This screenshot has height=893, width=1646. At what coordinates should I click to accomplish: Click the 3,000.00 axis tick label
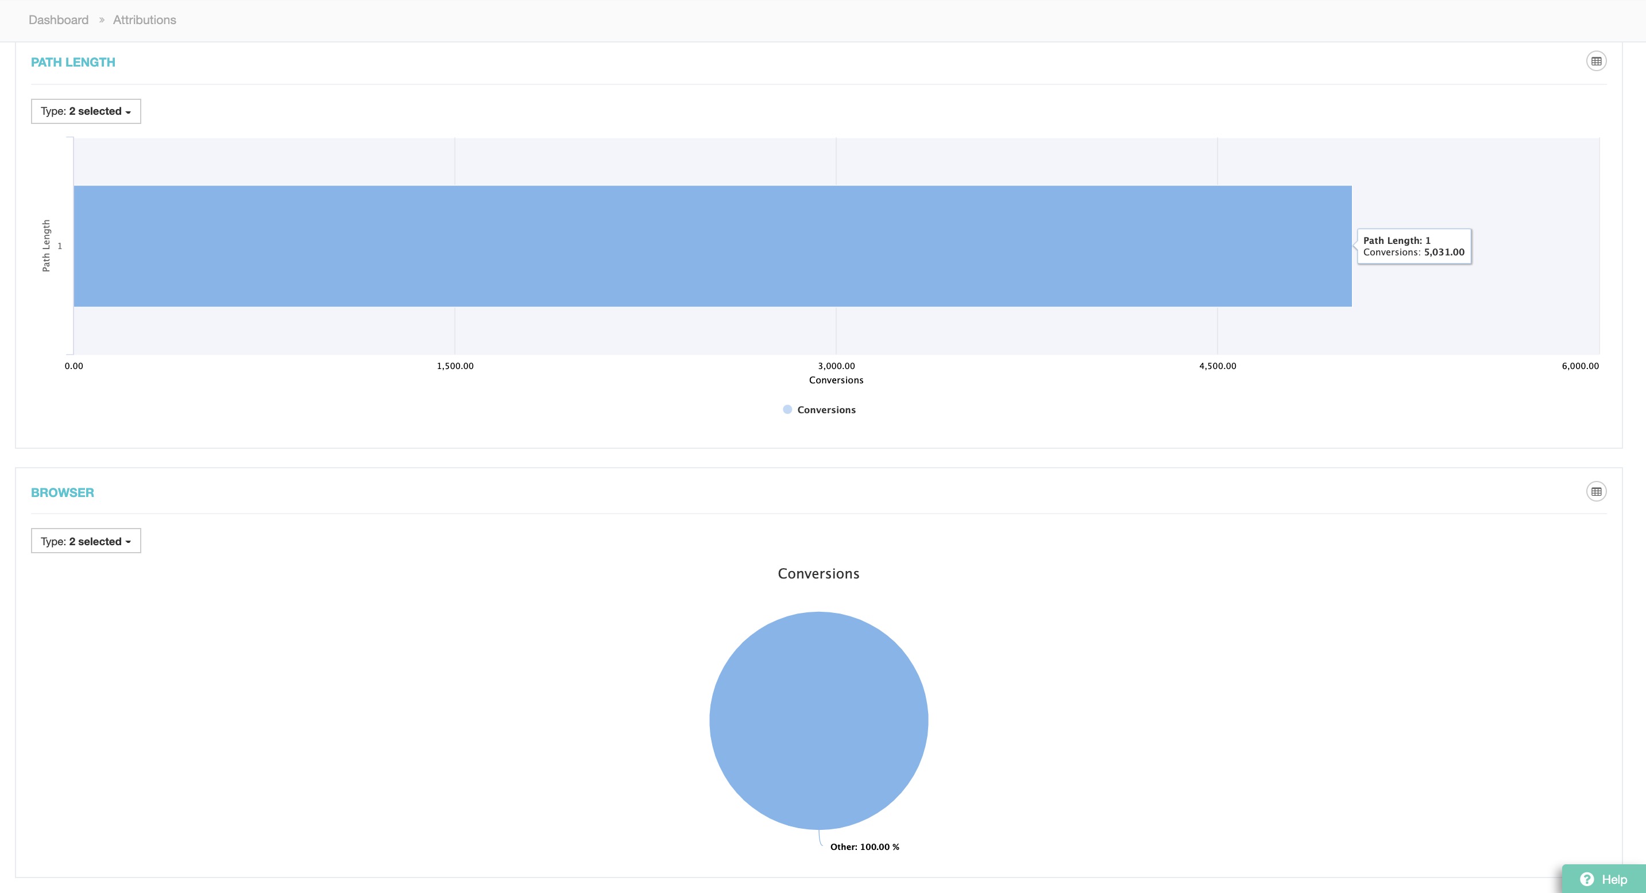point(836,366)
